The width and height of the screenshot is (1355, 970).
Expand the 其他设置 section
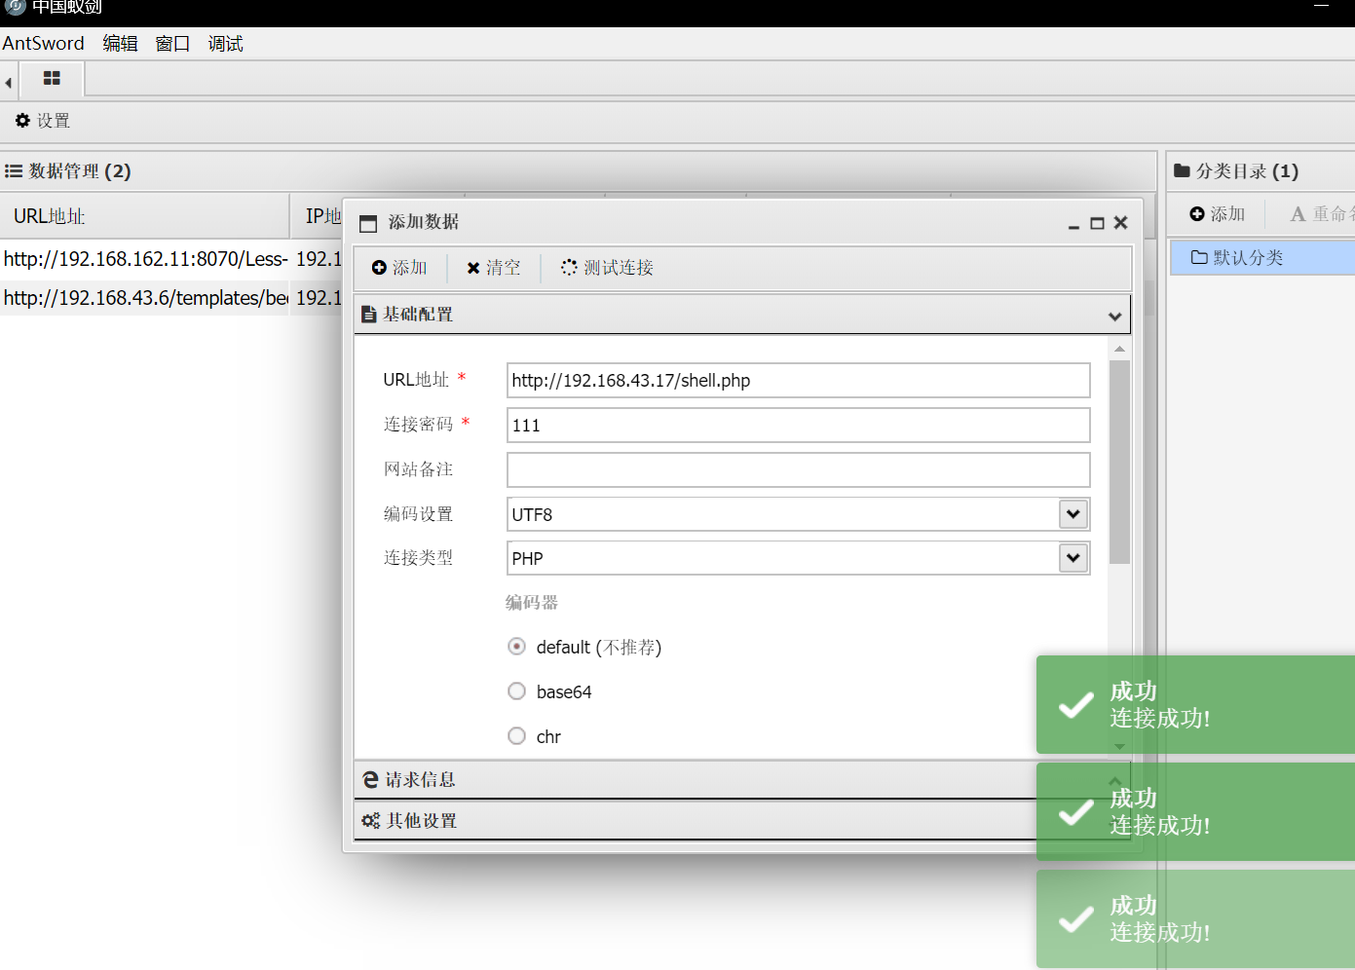[x=742, y=821]
